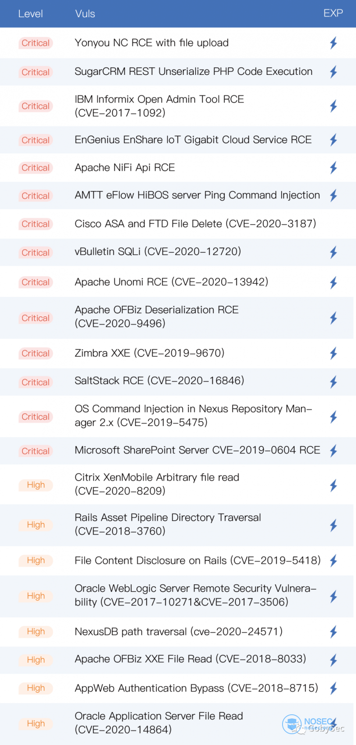Click EXP lightning icon for Yonyou NC RCE
Image resolution: width=356 pixels, height=745 pixels.
[333, 43]
